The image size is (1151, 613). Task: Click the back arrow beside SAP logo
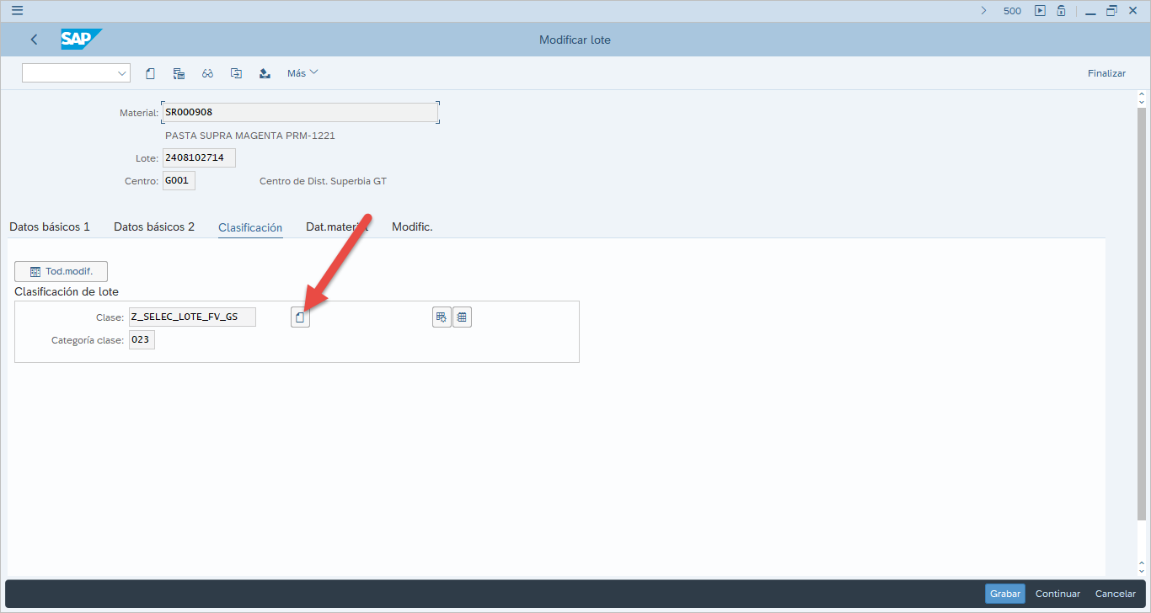point(35,40)
